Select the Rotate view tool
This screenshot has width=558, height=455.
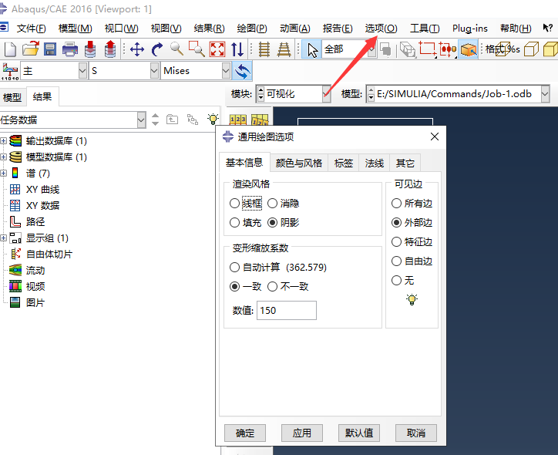[x=156, y=49]
